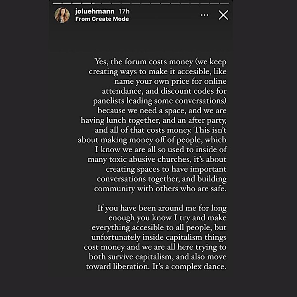Jump to the first story progress segment
This screenshot has height=297, width=297.
pos(57,3)
